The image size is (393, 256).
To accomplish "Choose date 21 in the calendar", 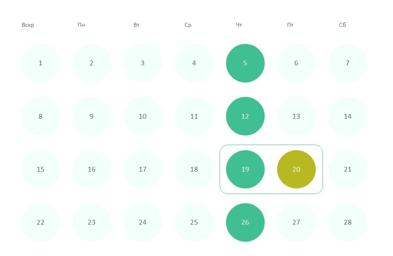I will [x=348, y=169].
